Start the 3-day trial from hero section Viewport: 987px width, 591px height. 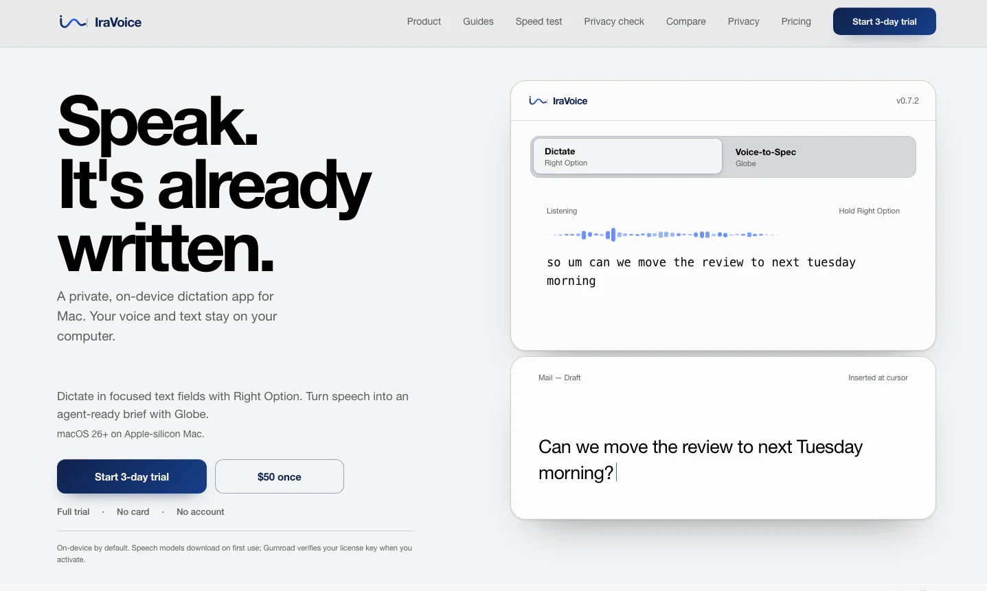[132, 476]
